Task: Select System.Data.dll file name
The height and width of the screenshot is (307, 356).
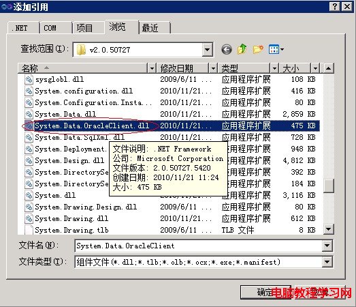Action: pos(65,114)
